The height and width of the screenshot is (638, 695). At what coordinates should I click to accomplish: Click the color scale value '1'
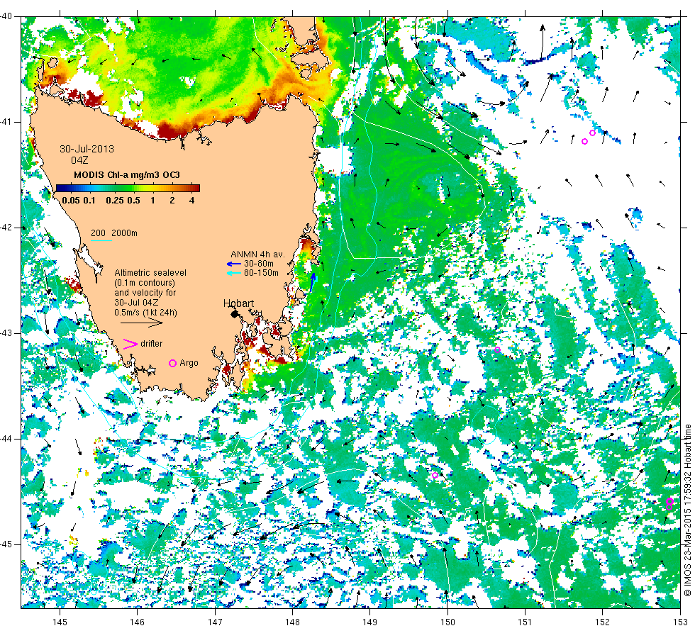point(153,200)
